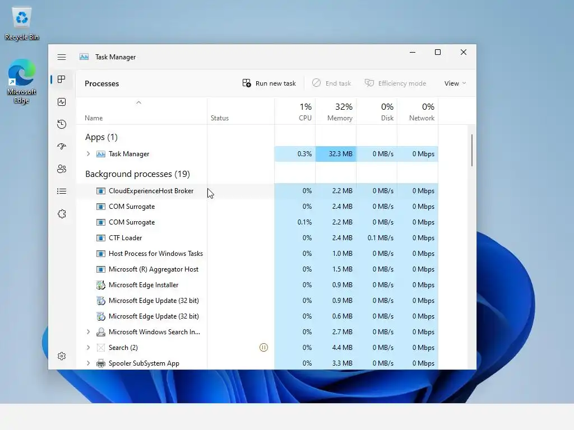Sort processes by Name column
This screenshot has width=574, height=430.
point(142,111)
